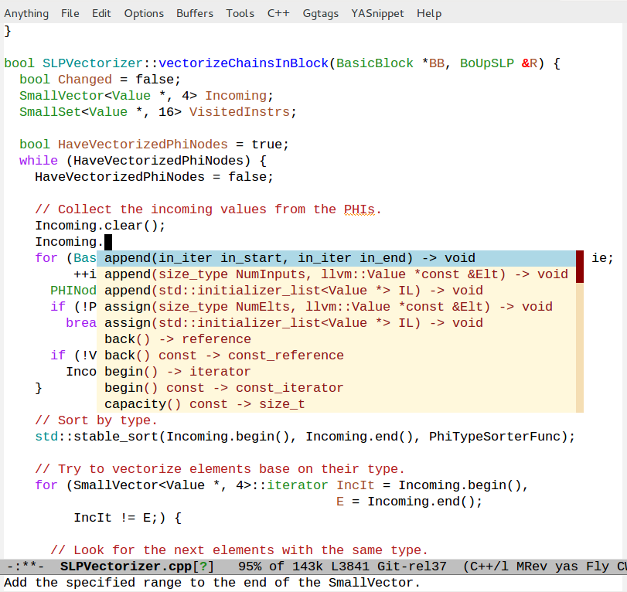Image resolution: width=627 pixels, height=592 pixels.
Task: Pick assign(std::initializer_list<Value *> IL) completion
Action: [336, 323]
